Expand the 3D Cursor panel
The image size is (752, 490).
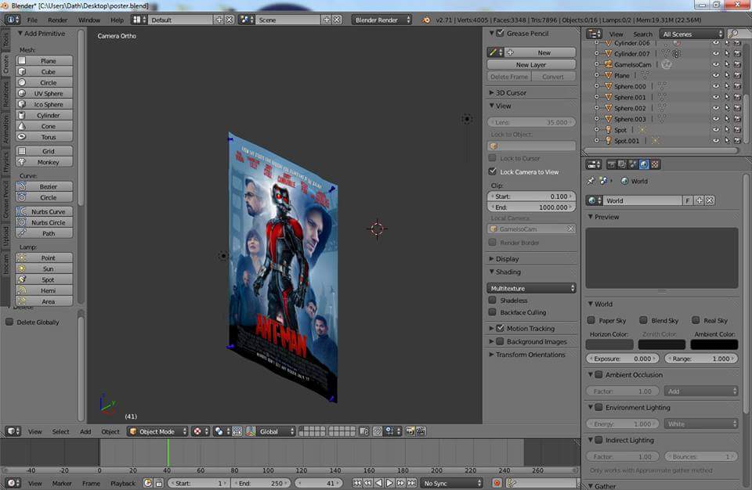click(510, 92)
